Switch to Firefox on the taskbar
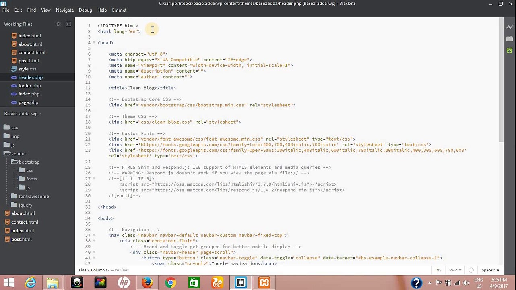Viewport: 516px width, 290px height. pos(147,283)
